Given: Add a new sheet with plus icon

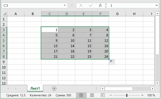Looking at the screenshot, I should coord(54,89).
